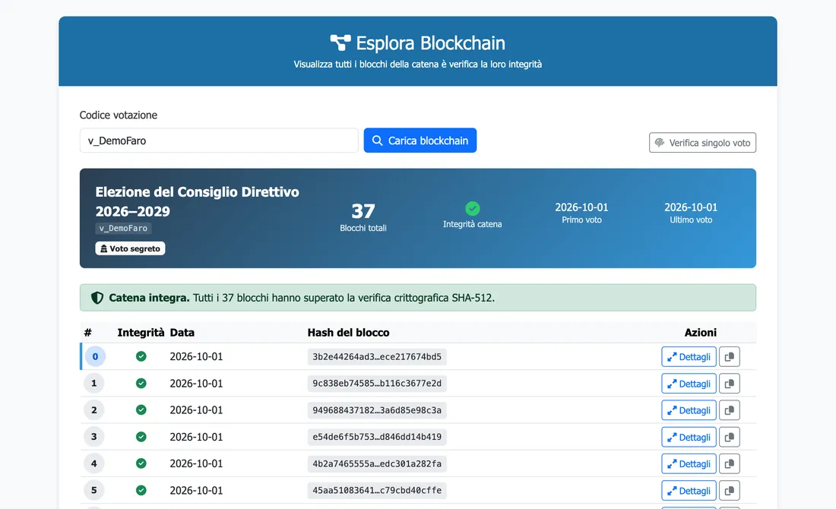The width and height of the screenshot is (836, 509).
Task: Click green integrity check for block 1
Action: click(141, 383)
